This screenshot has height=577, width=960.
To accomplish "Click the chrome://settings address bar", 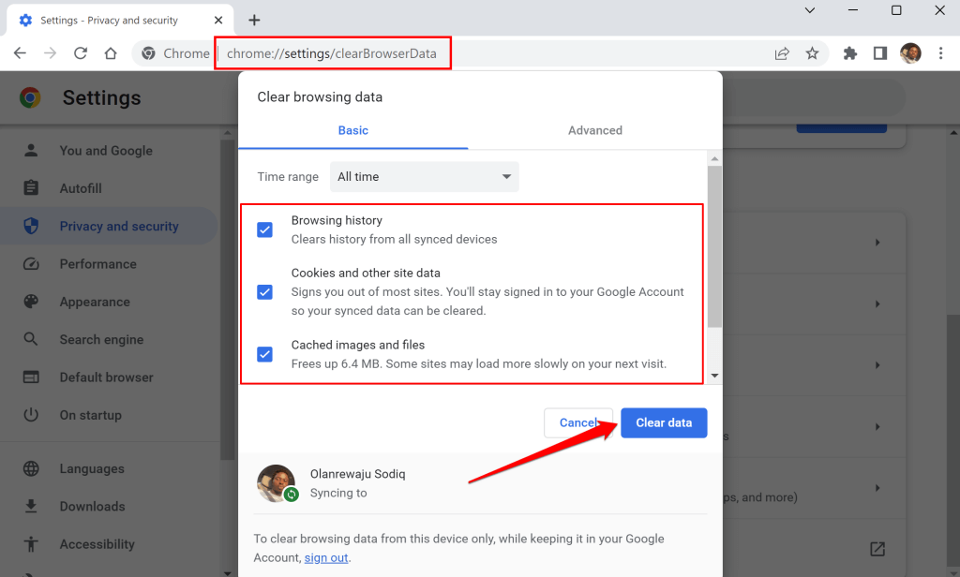I will (x=332, y=53).
